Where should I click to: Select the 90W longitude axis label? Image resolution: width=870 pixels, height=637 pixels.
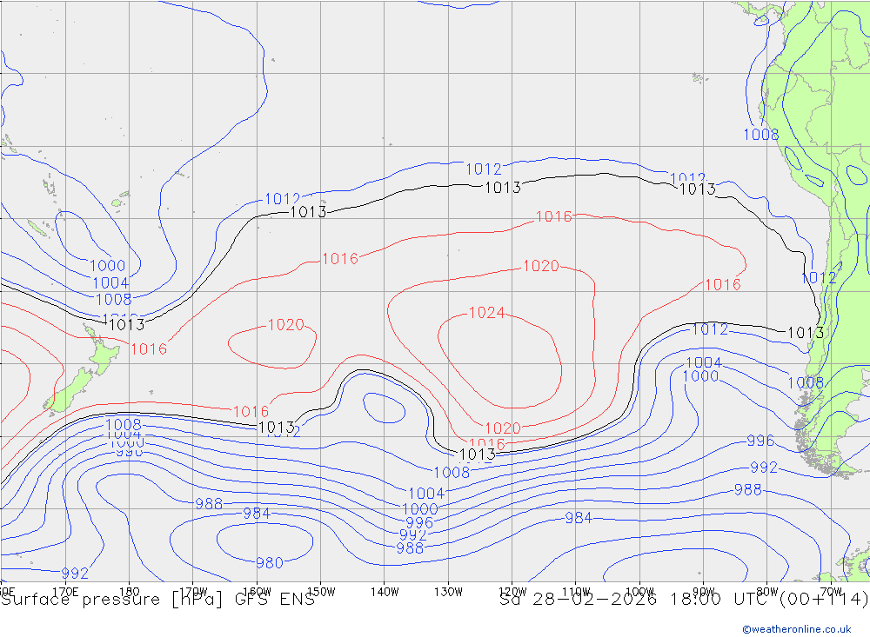704,592
